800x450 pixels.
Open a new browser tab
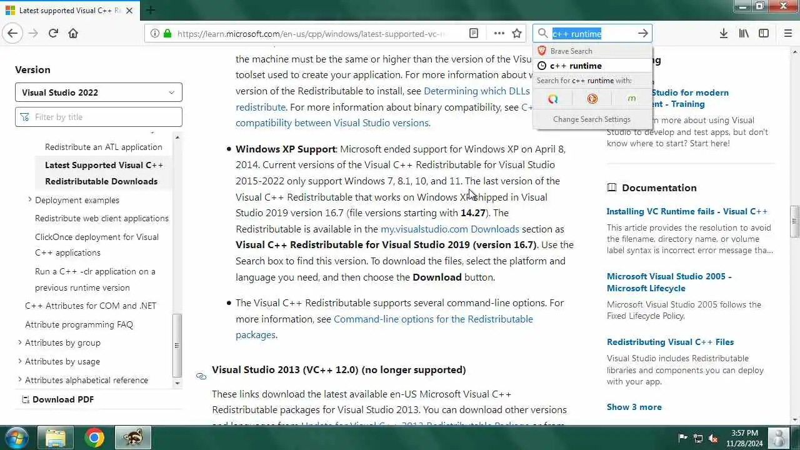(x=151, y=10)
